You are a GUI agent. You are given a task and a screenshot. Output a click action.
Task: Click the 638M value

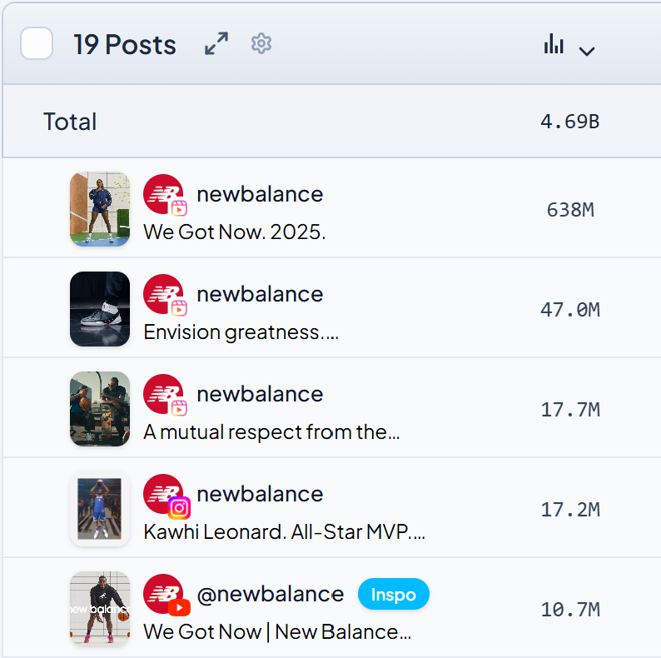[x=570, y=210]
